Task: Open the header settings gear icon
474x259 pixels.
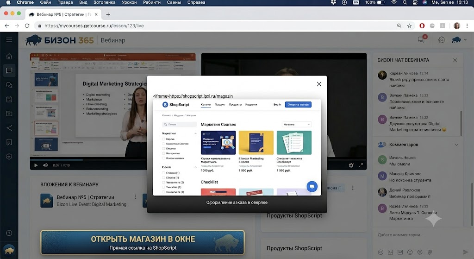Action: [441, 40]
